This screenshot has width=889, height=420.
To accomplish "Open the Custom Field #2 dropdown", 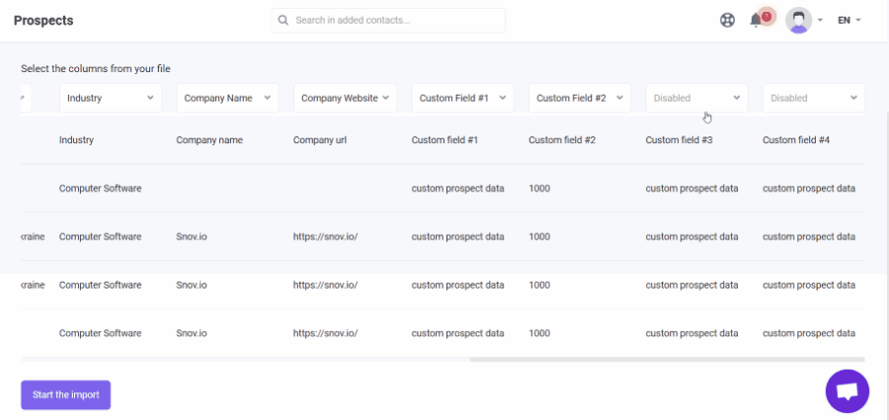I will coord(580,98).
